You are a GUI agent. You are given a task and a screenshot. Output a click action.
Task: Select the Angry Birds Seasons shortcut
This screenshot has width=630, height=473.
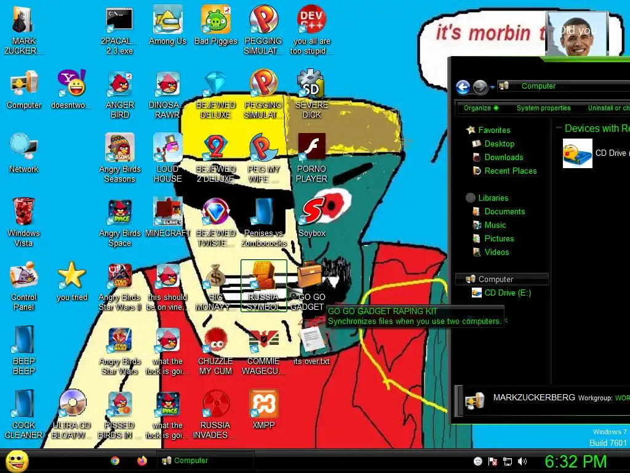coord(119,158)
